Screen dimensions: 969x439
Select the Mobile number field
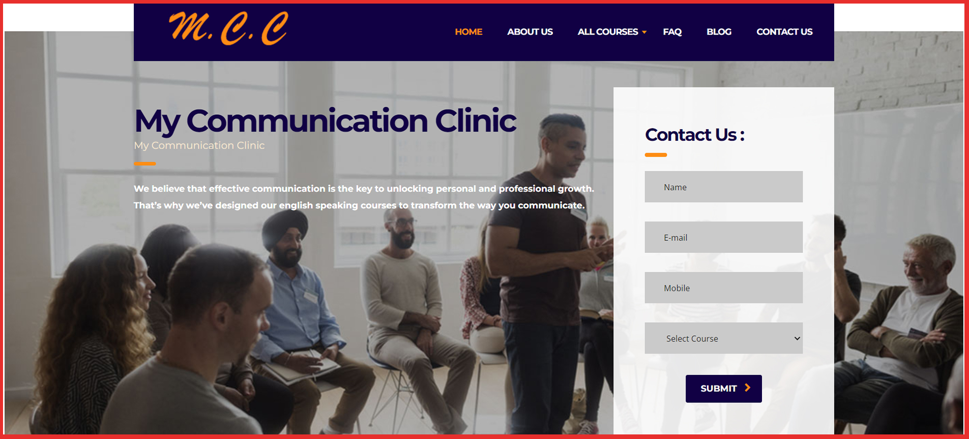[724, 288]
